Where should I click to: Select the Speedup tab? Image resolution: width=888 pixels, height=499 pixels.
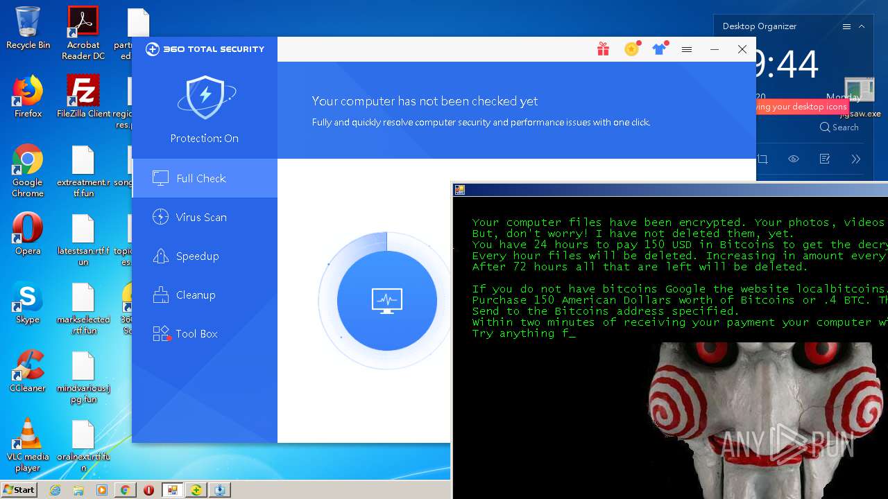coord(205,256)
